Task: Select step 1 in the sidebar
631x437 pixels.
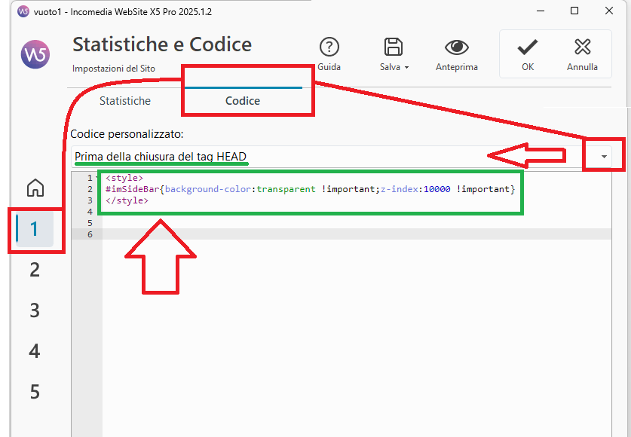Action: [x=35, y=229]
